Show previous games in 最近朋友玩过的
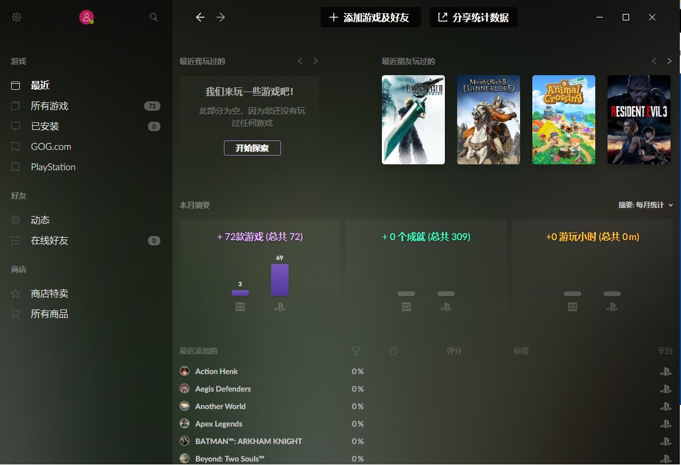This screenshot has height=465, width=681. coord(654,61)
